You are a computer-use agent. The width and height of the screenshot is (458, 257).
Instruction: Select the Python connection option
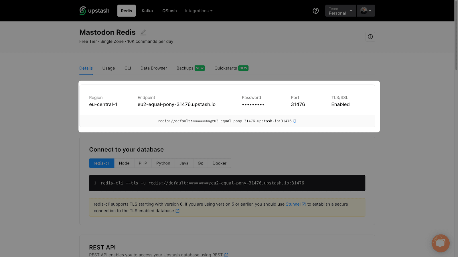163,163
